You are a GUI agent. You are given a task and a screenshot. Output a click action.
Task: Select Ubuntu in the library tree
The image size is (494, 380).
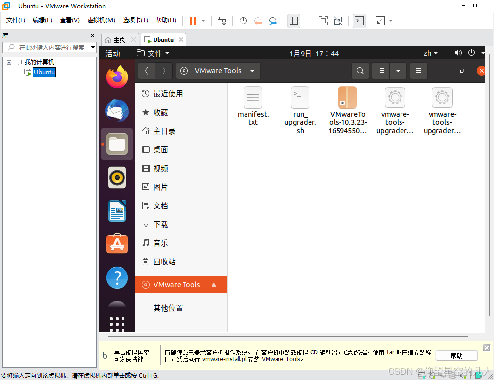coord(44,72)
